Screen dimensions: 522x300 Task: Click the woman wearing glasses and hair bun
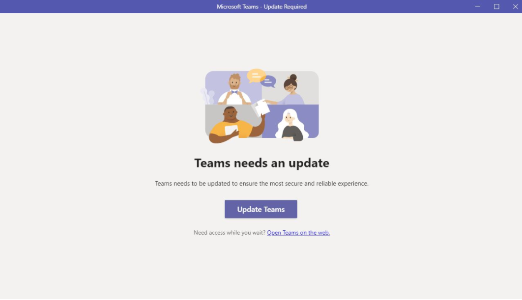[x=290, y=90]
